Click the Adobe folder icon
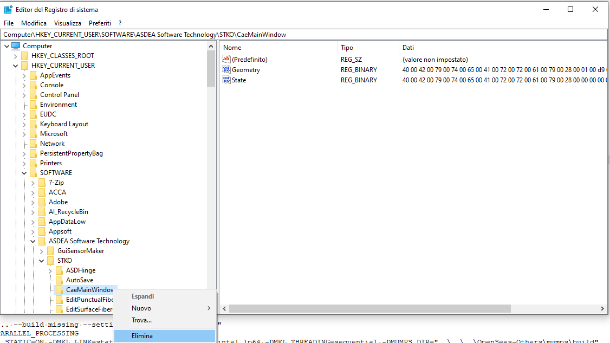The image size is (610, 343). (x=42, y=202)
